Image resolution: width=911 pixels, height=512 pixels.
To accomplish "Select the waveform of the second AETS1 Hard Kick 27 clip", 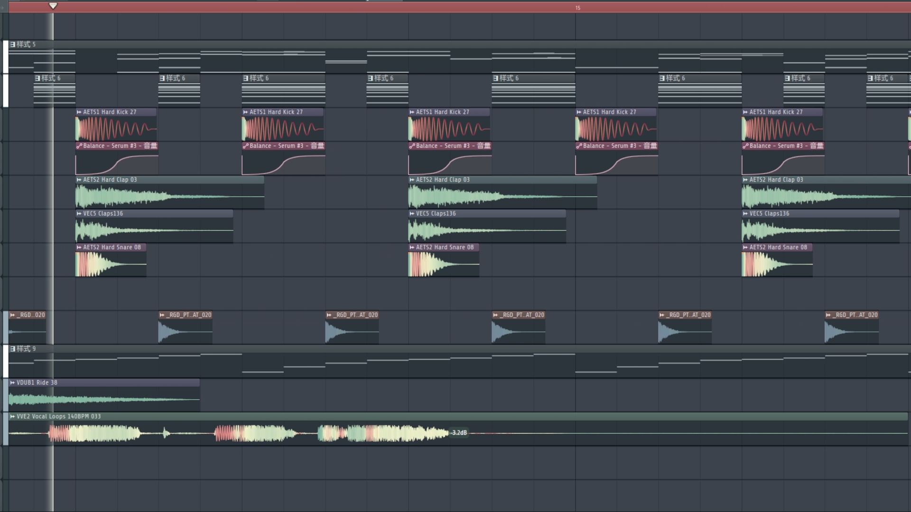I will tap(283, 129).
